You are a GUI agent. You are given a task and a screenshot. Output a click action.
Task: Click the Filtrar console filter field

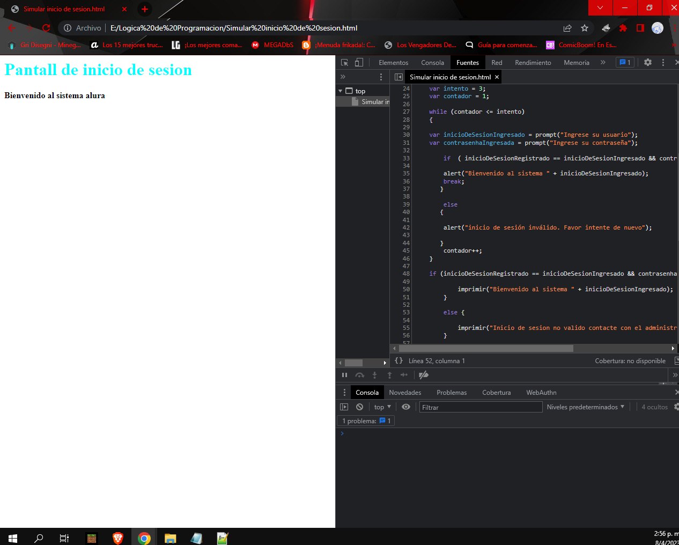coord(480,407)
